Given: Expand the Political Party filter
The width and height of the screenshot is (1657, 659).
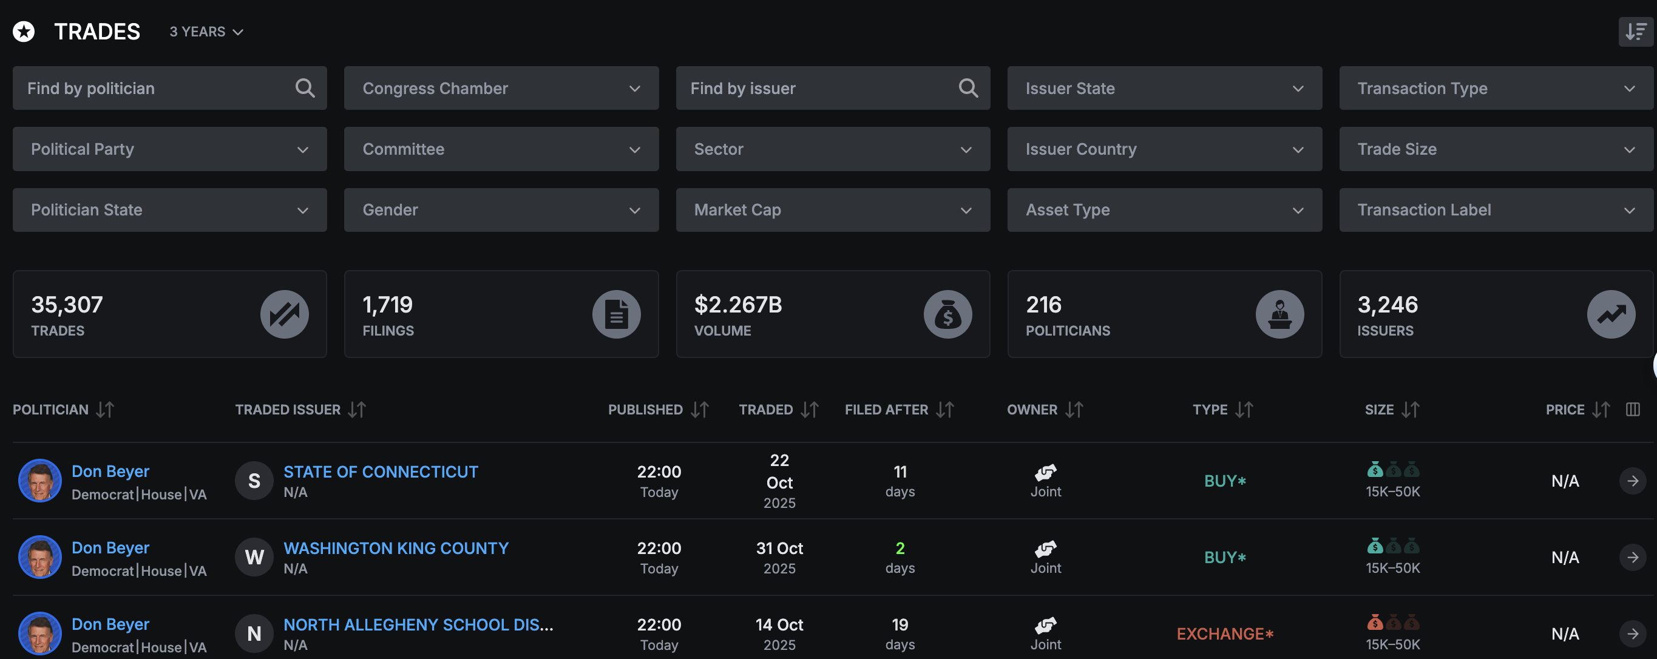Looking at the screenshot, I should coord(169,149).
